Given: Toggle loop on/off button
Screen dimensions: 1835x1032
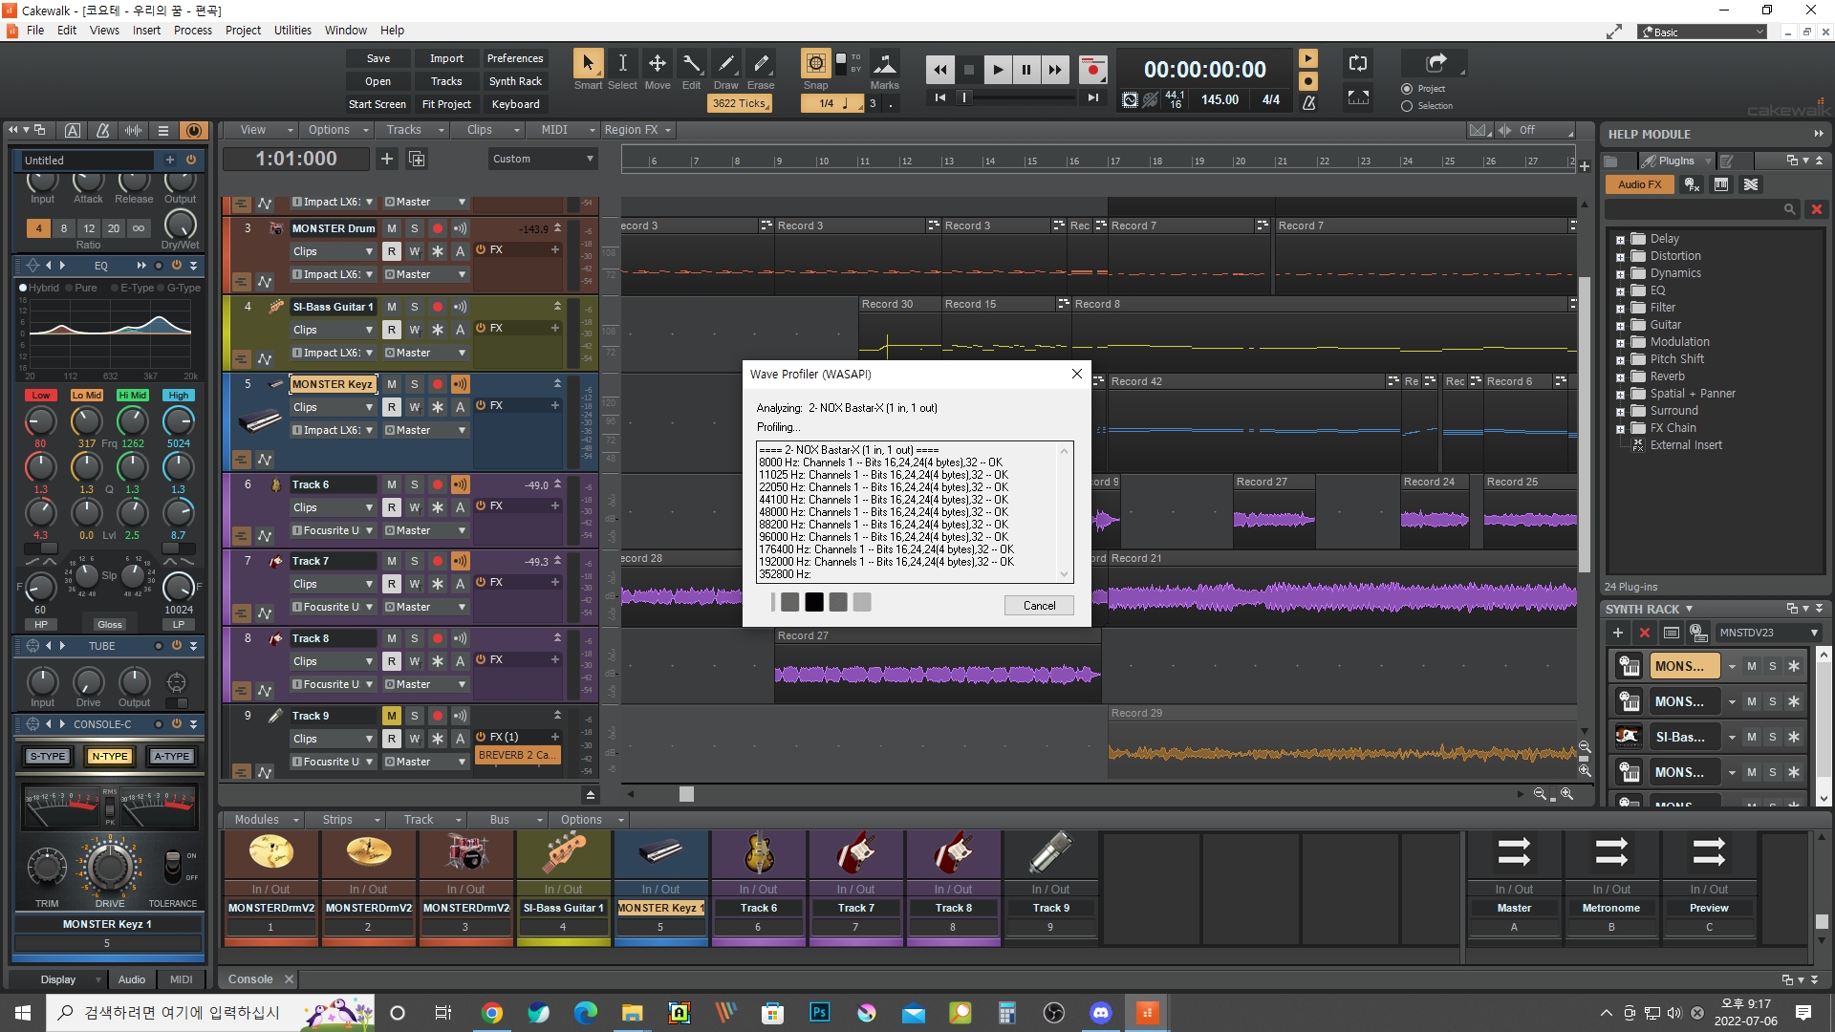Looking at the screenshot, I should (x=1358, y=64).
